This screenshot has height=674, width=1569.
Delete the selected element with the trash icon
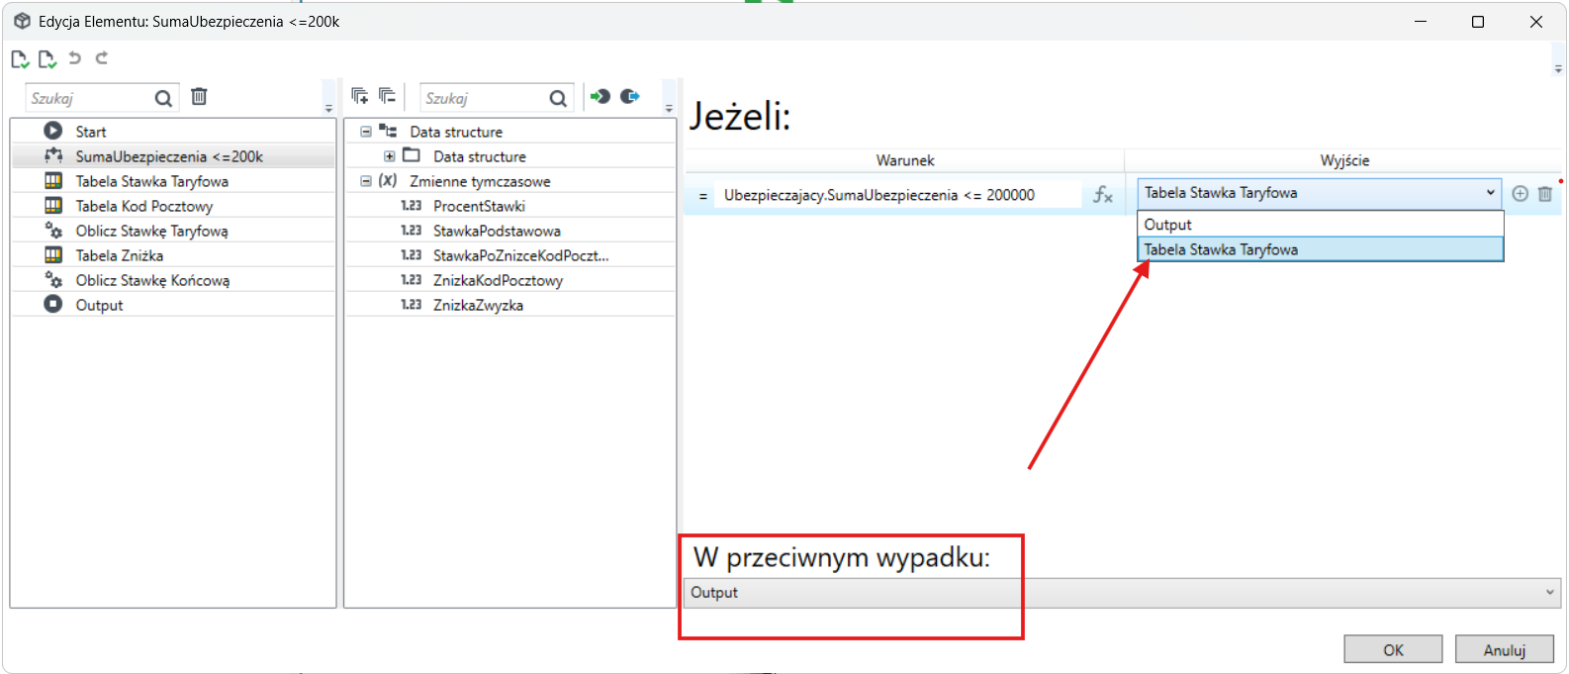(x=199, y=96)
